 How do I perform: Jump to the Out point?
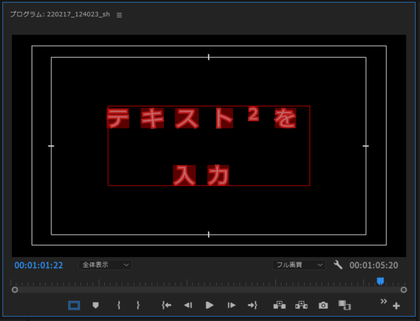252,305
